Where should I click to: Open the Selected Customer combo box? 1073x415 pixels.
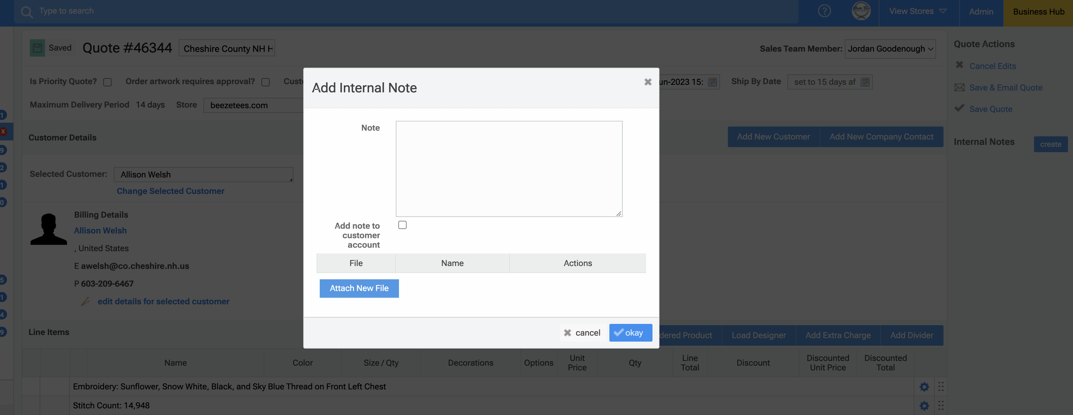point(203,175)
